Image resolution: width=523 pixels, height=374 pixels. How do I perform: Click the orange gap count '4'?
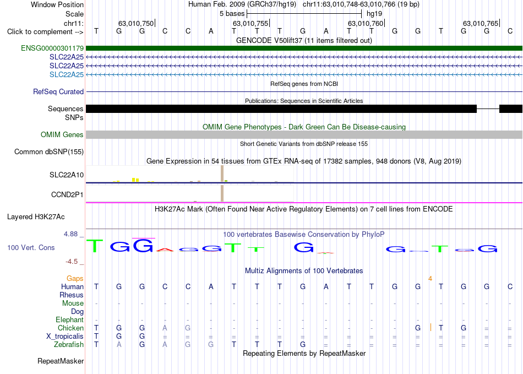coord(431,279)
